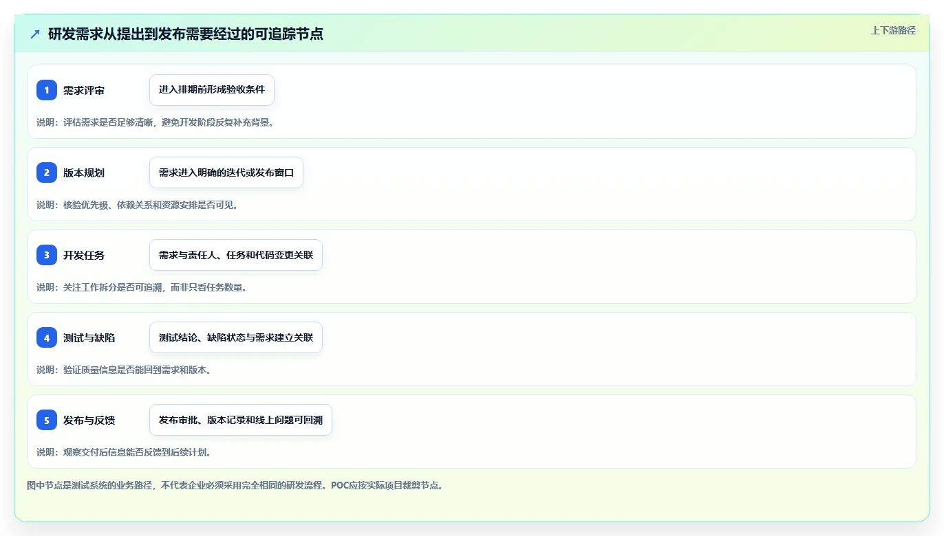Click step badge 1 for 需求评审
The width and height of the screenshot is (944, 536).
(x=47, y=90)
